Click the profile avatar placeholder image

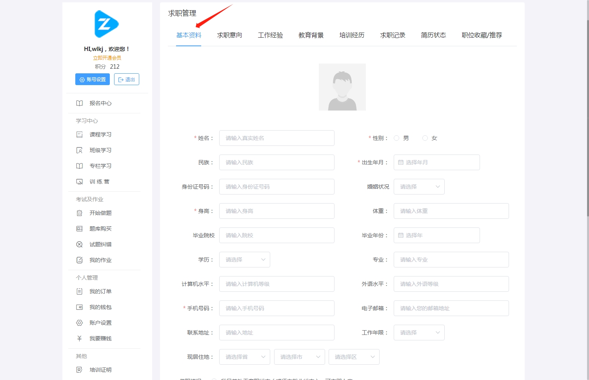pos(342,87)
